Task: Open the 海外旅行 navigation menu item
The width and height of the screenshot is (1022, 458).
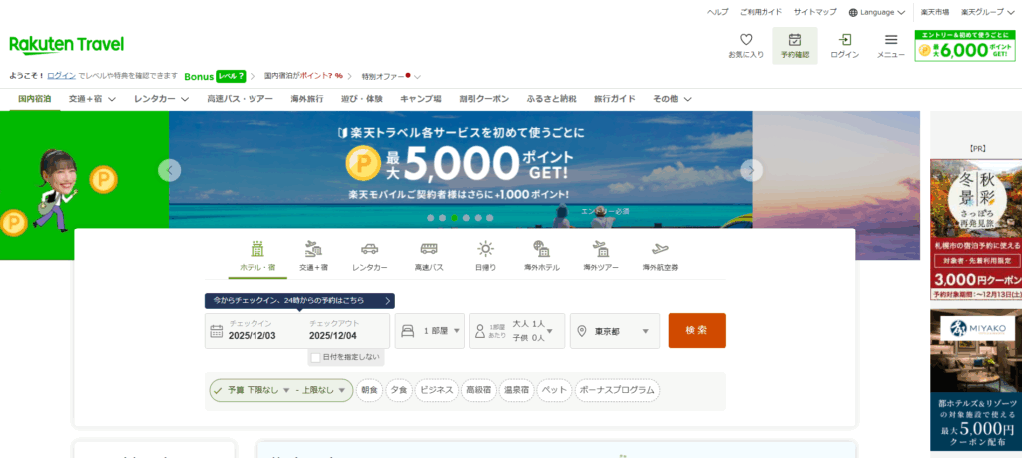Action: (x=306, y=99)
